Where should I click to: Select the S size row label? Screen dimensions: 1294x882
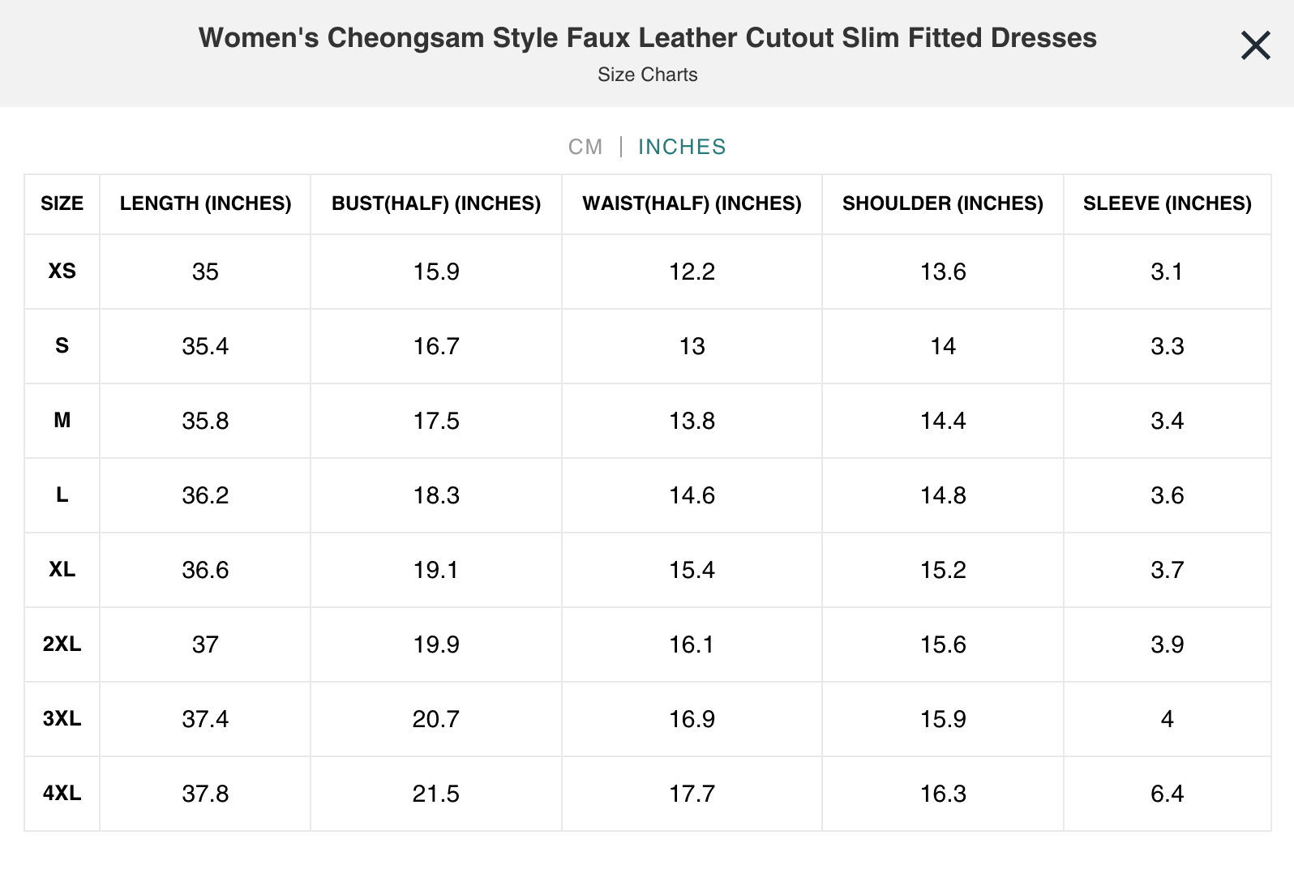click(61, 346)
